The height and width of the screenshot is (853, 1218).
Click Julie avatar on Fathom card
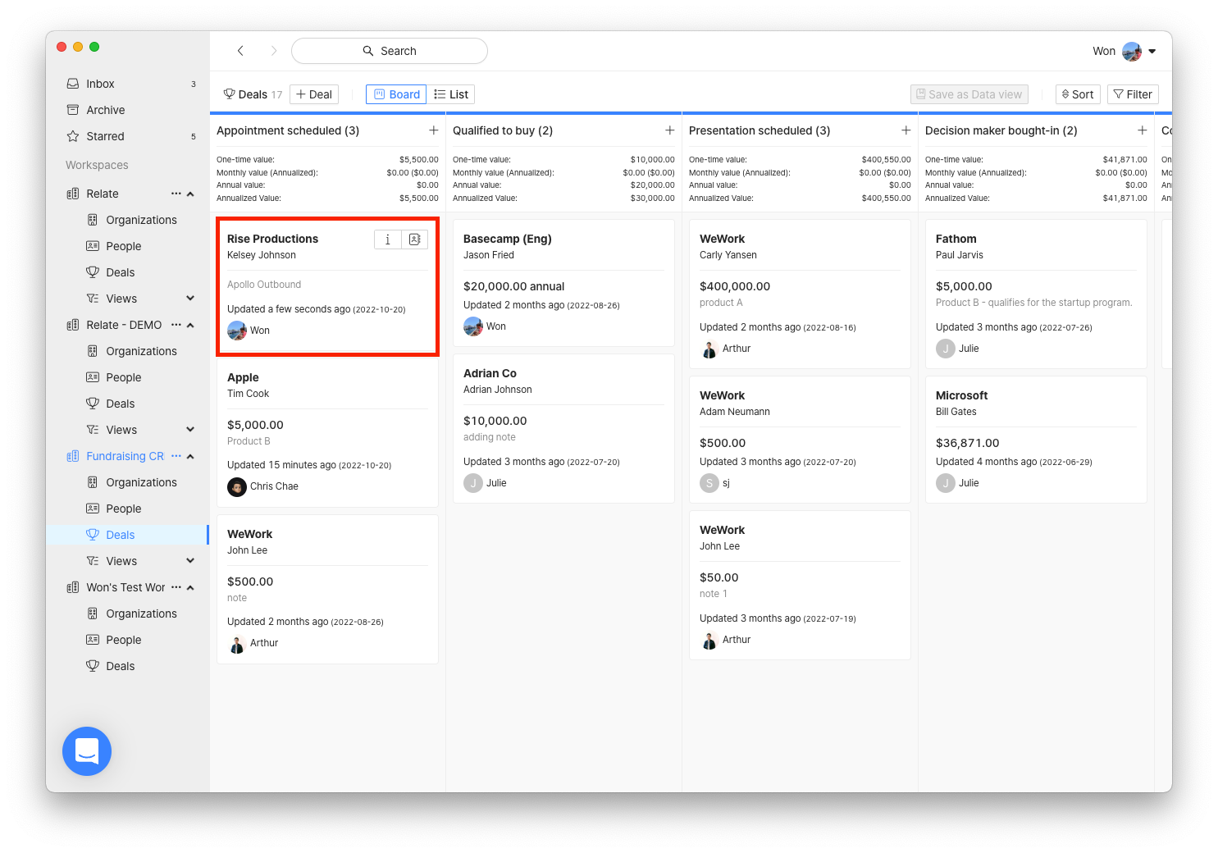tap(946, 349)
